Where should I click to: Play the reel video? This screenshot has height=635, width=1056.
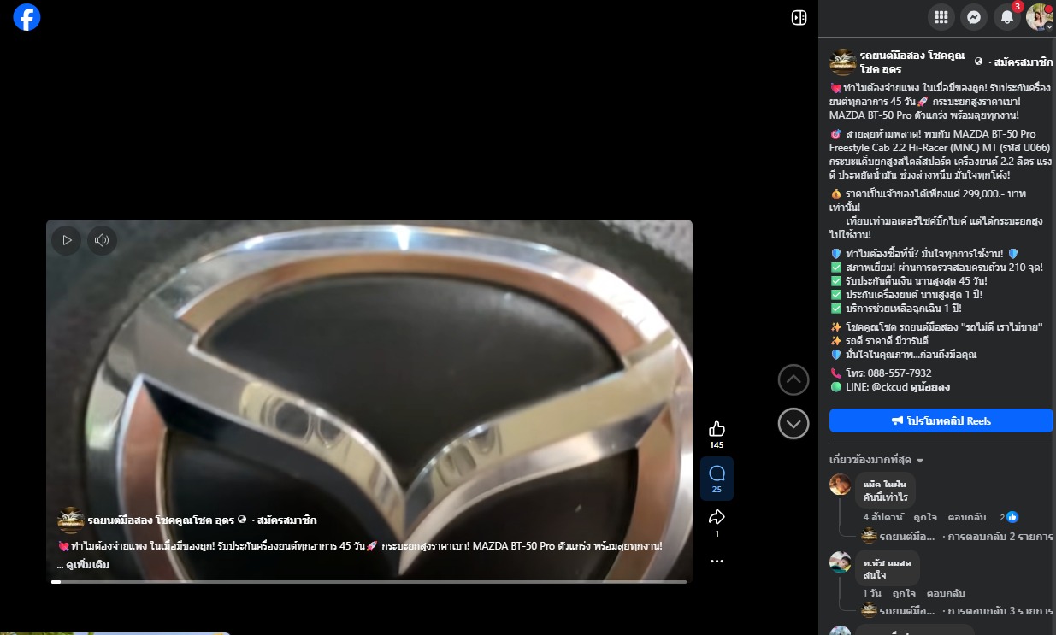(x=66, y=240)
